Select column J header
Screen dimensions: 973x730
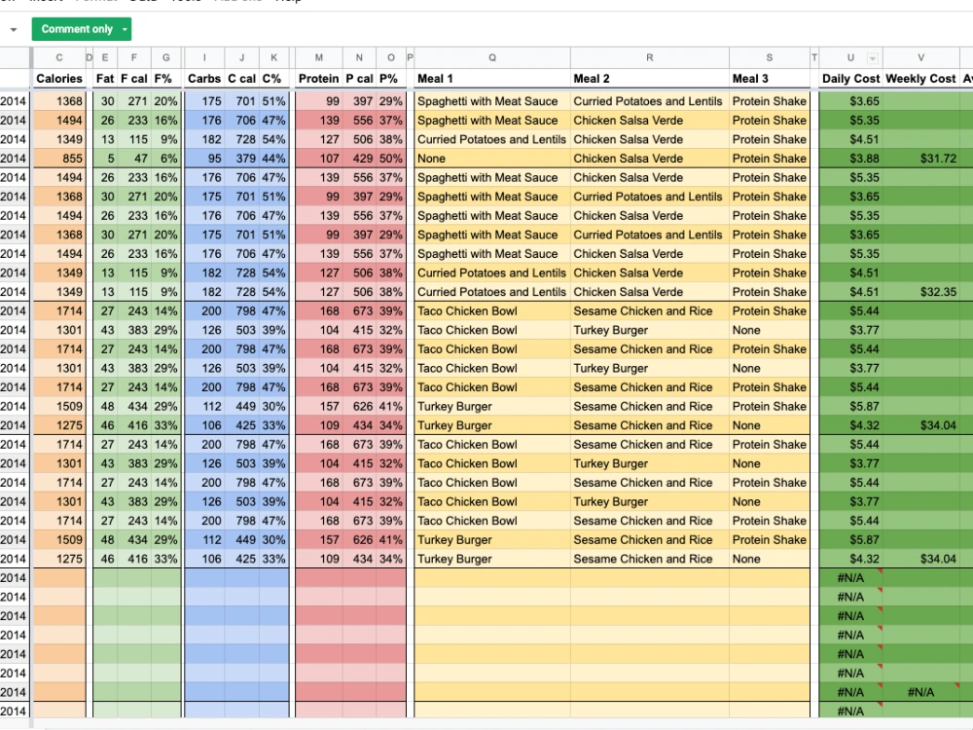pyautogui.click(x=241, y=57)
